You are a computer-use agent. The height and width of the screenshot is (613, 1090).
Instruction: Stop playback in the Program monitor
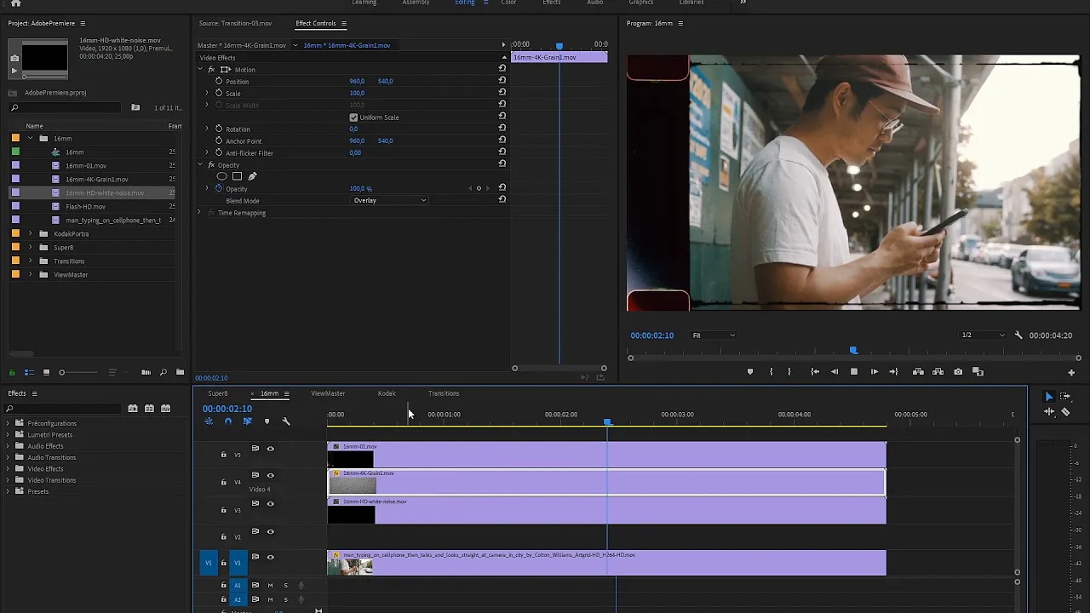click(854, 372)
